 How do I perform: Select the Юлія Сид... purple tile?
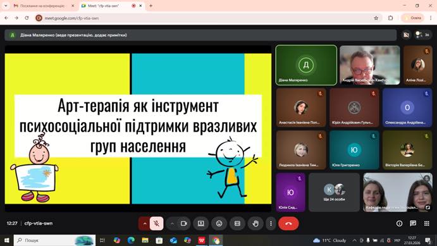[x=290, y=192]
